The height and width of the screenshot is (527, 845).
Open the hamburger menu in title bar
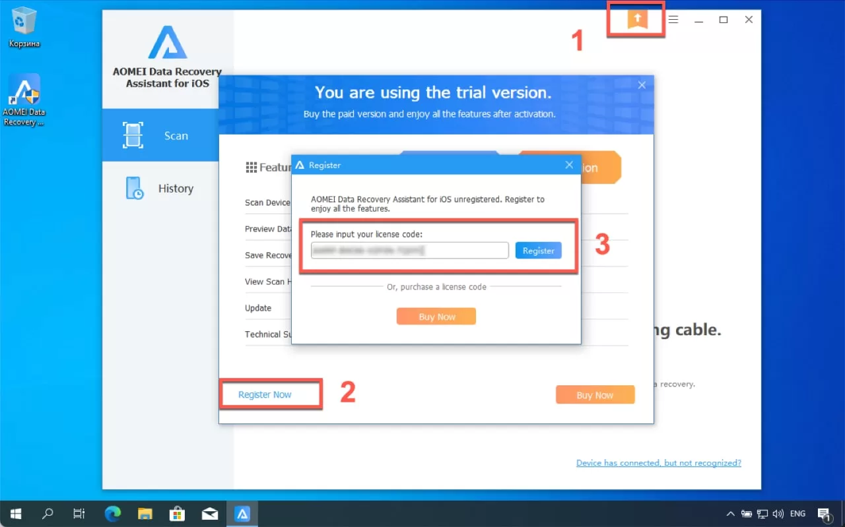(x=673, y=20)
